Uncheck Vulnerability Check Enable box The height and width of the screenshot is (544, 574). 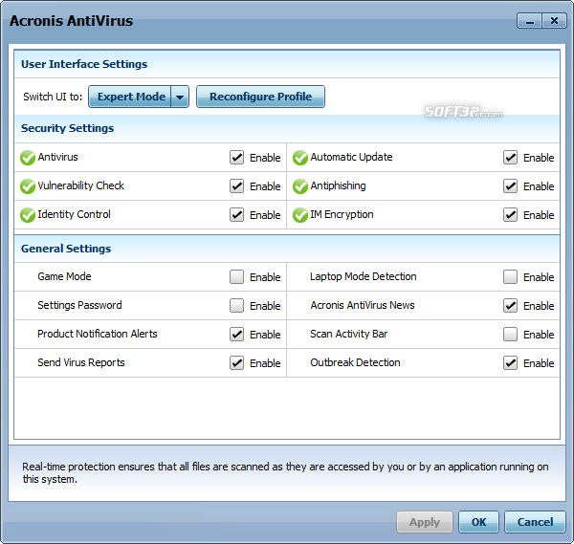click(237, 185)
